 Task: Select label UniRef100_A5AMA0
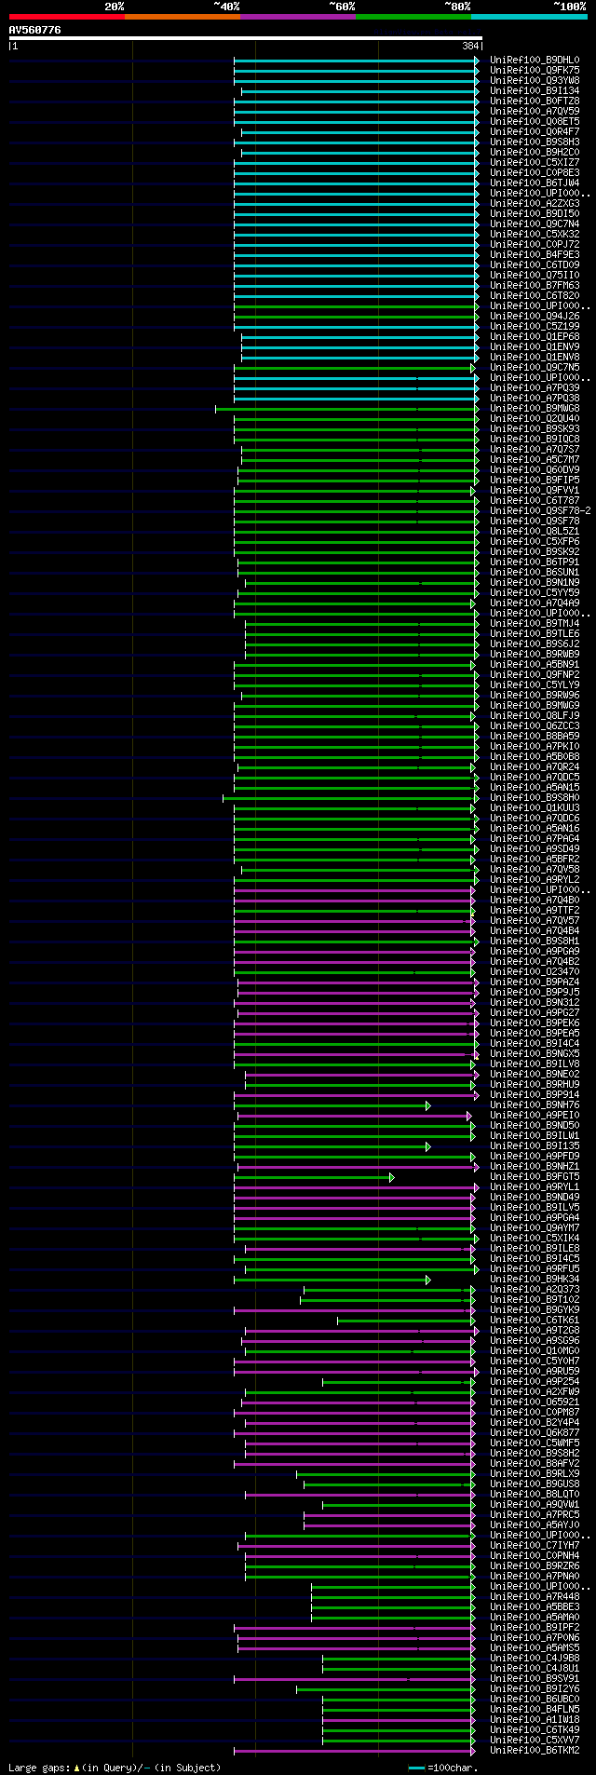pos(535,1618)
